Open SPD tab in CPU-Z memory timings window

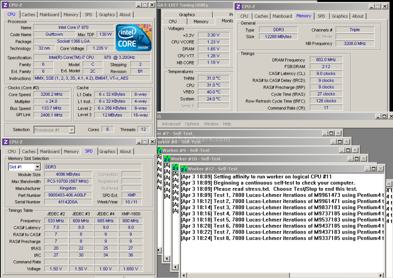[321, 16]
